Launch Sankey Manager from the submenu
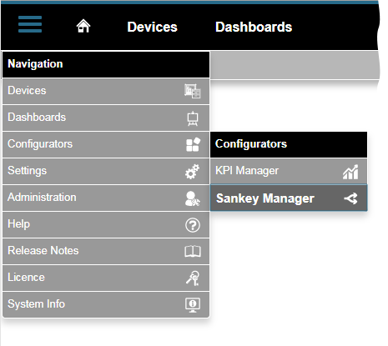Viewport: 388px width, 346px height. pyautogui.click(x=289, y=198)
